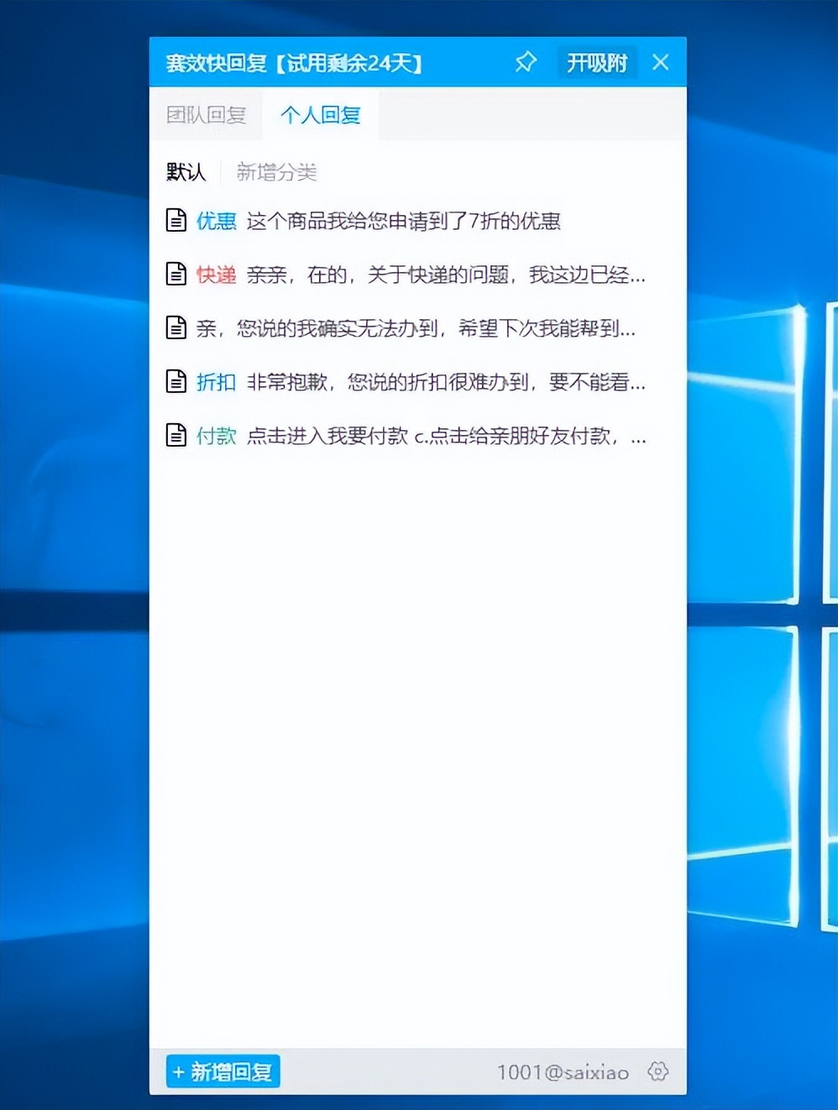Click the document icon beside 优惠 reply
The width and height of the screenshot is (838, 1110).
[x=175, y=221]
